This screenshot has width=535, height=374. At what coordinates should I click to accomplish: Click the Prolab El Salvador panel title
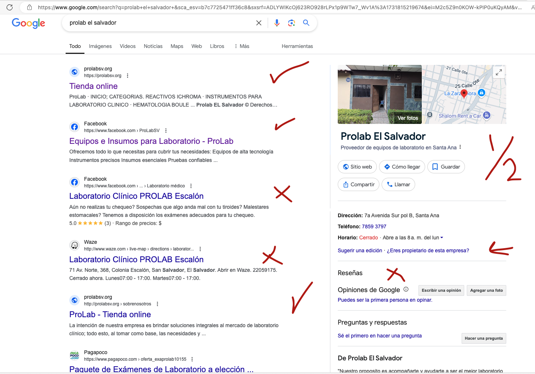pyautogui.click(x=383, y=136)
